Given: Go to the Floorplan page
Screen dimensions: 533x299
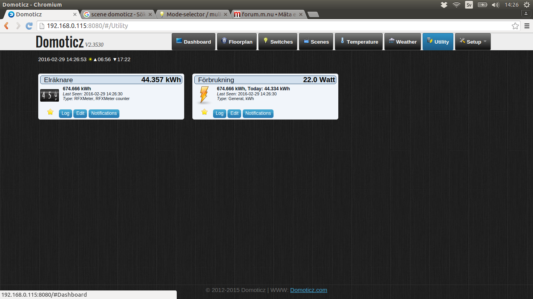Looking at the screenshot, I should [237, 42].
